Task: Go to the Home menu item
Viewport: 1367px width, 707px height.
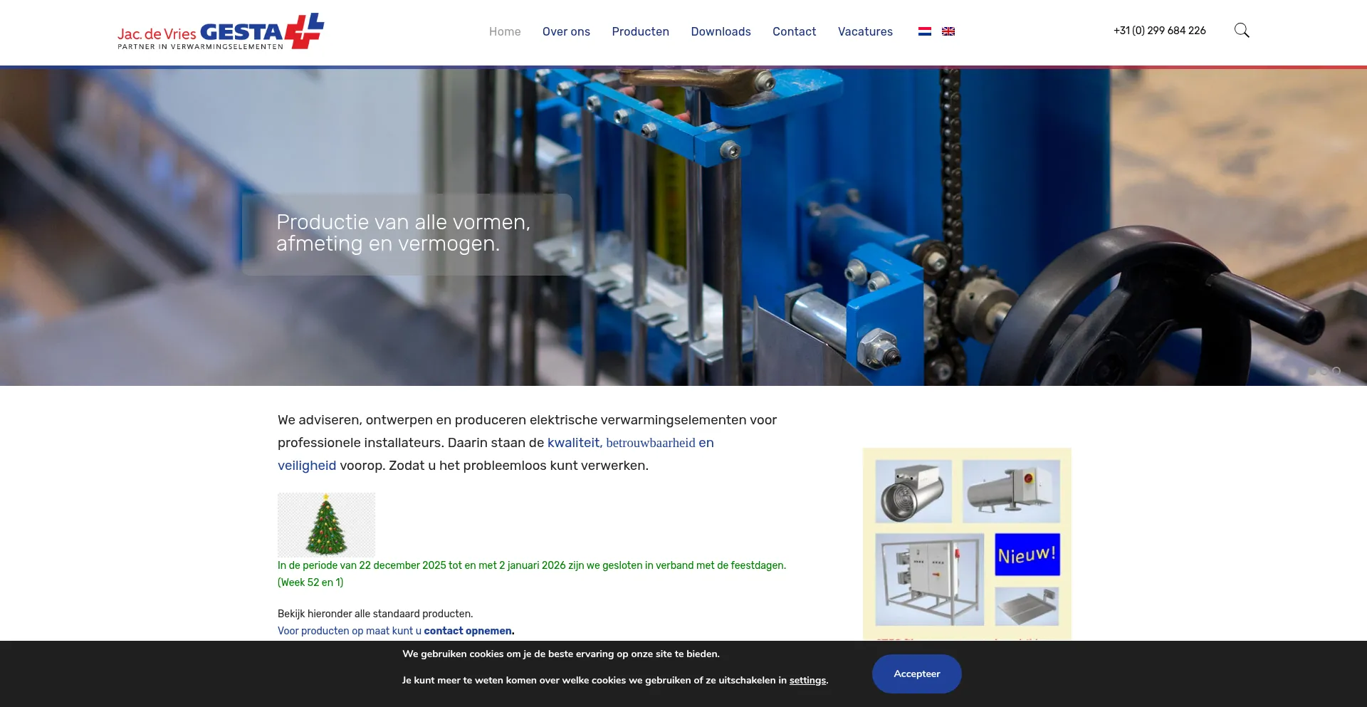Action: tap(505, 31)
